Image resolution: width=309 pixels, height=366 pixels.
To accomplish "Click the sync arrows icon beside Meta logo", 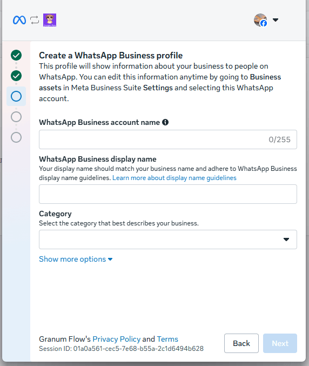I will coord(35,20).
